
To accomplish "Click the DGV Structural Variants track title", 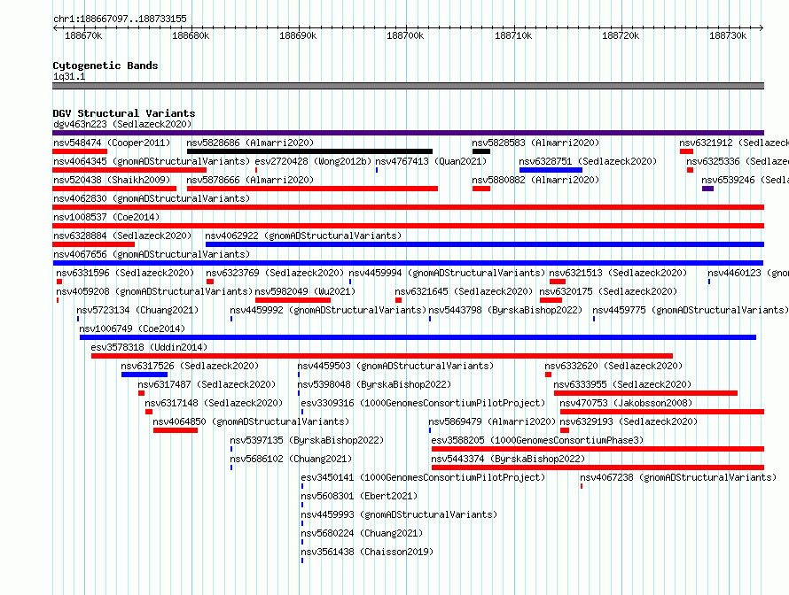I will click(x=124, y=113).
